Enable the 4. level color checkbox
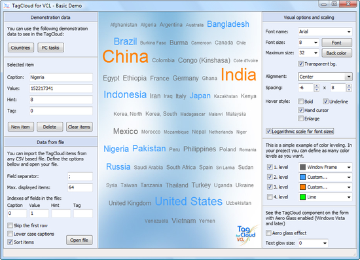This screenshot has width=360, height=260. click(270, 197)
